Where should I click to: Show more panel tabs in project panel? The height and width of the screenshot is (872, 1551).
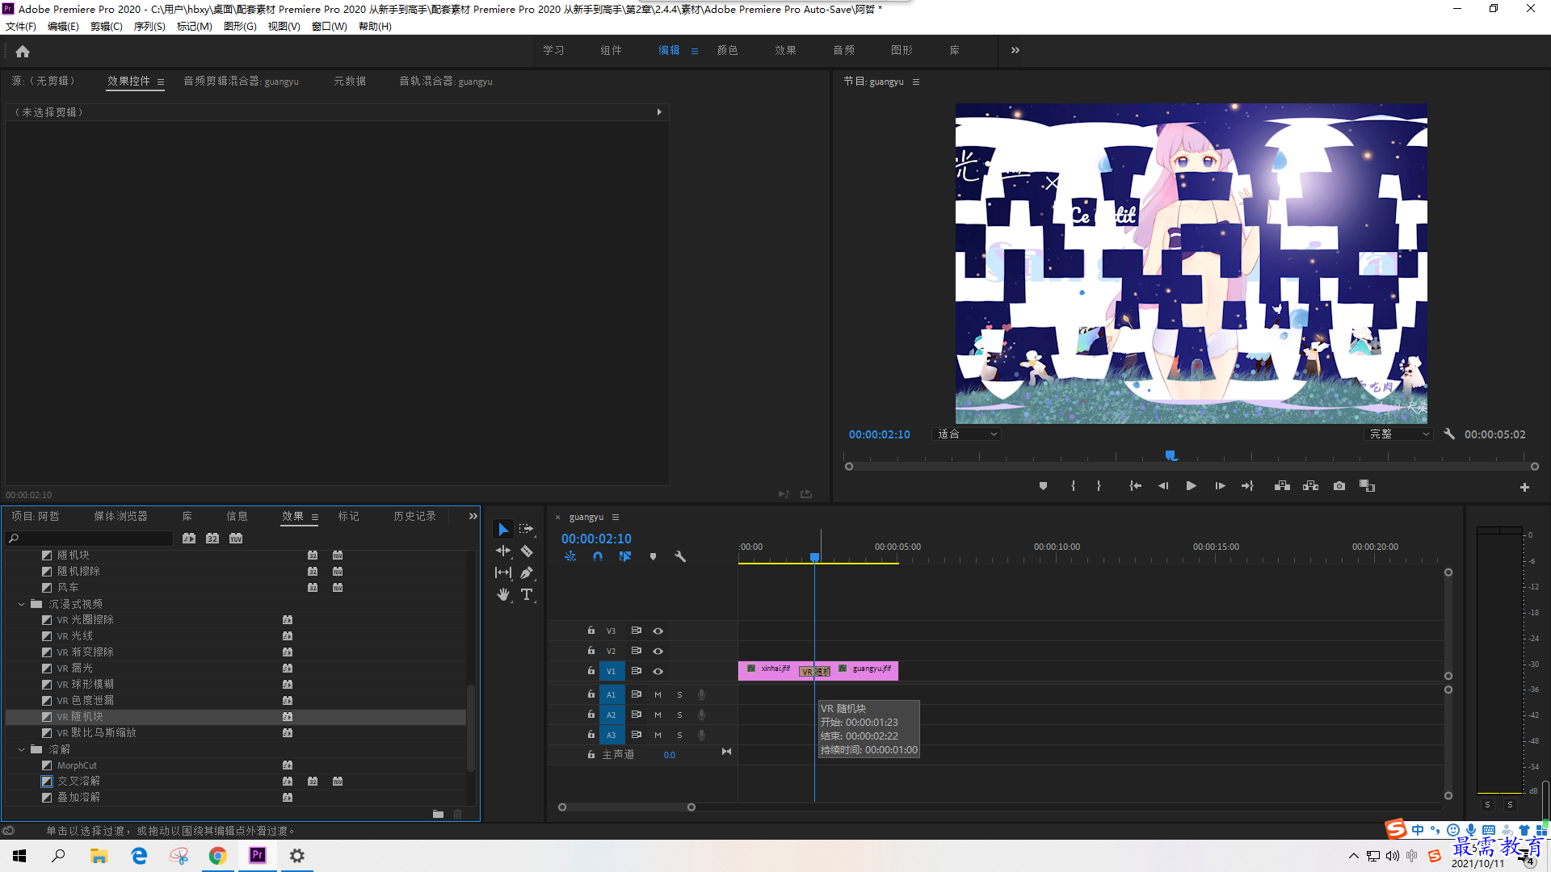pos(473,516)
